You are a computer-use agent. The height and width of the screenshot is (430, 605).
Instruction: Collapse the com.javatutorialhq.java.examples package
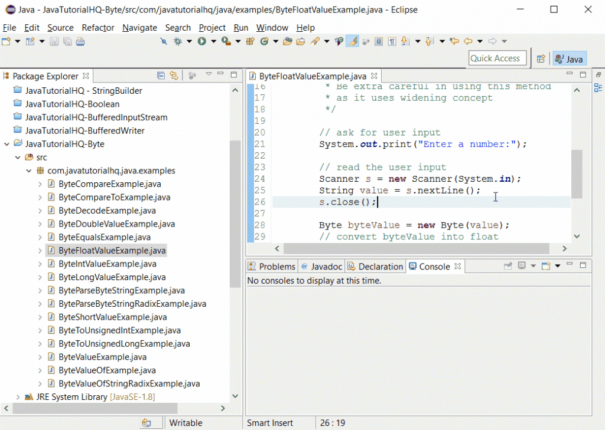coord(28,170)
